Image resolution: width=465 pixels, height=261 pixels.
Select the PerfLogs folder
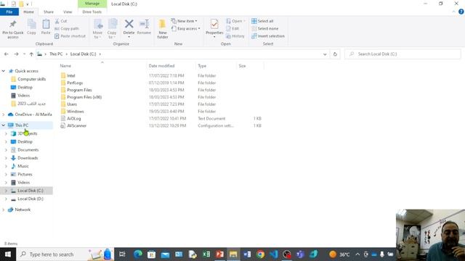point(75,83)
